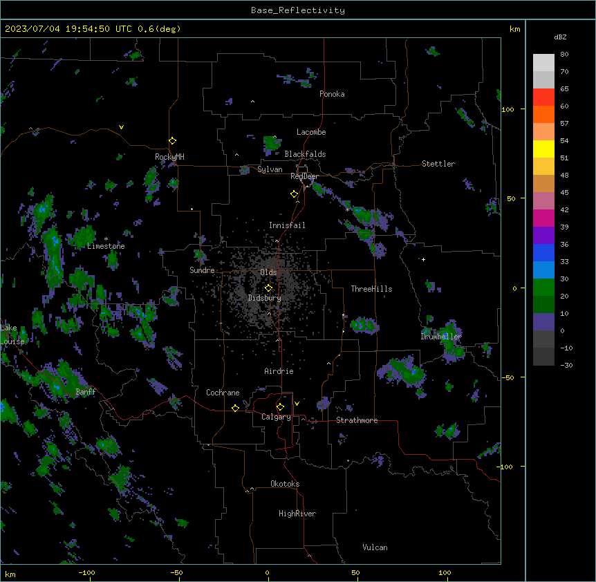Viewport: 596px width, 582px height.
Task: Click the 2023/07/04 19:54:50 UTC timestamp
Action: [69, 29]
